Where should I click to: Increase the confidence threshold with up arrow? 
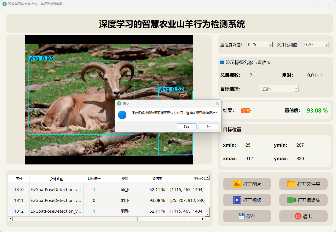click(x=271, y=43)
